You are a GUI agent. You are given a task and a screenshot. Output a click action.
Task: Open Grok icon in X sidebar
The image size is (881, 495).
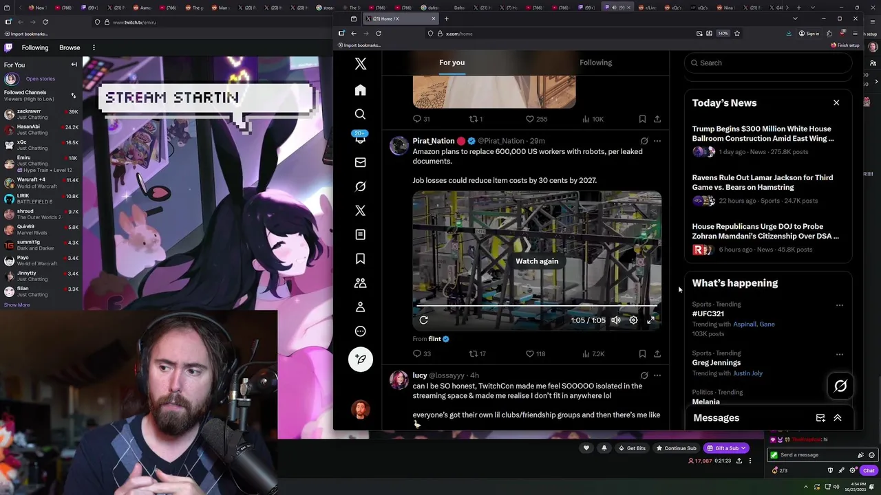[360, 186]
